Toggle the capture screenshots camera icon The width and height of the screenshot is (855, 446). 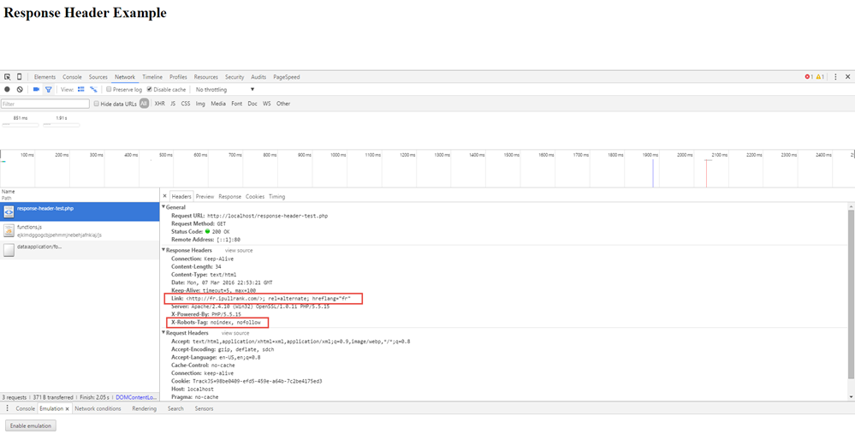pyautogui.click(x=36, y=89)
